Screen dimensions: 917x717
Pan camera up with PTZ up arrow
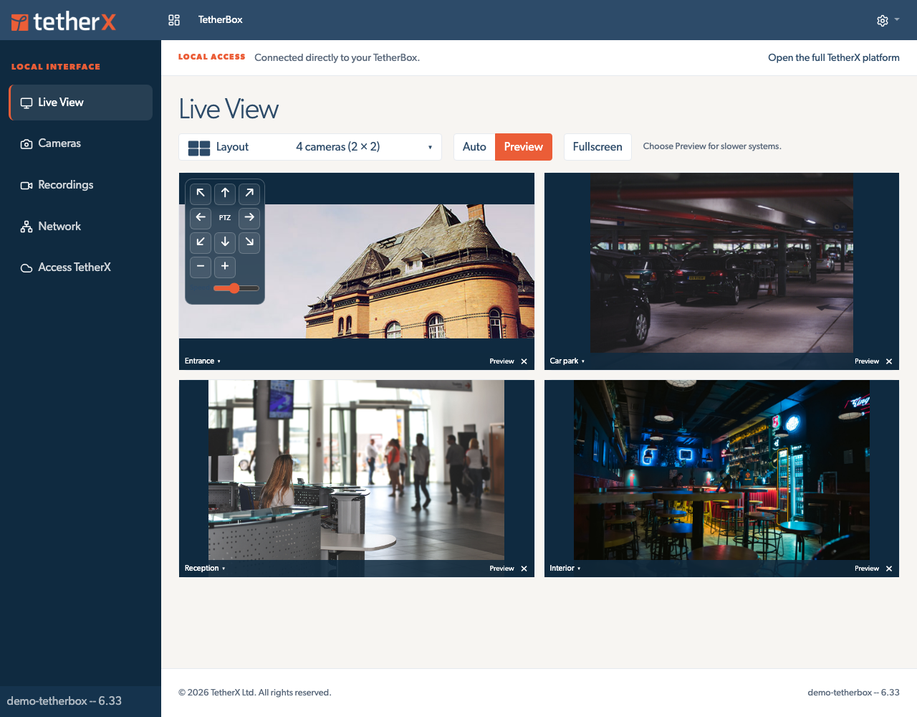225,193
